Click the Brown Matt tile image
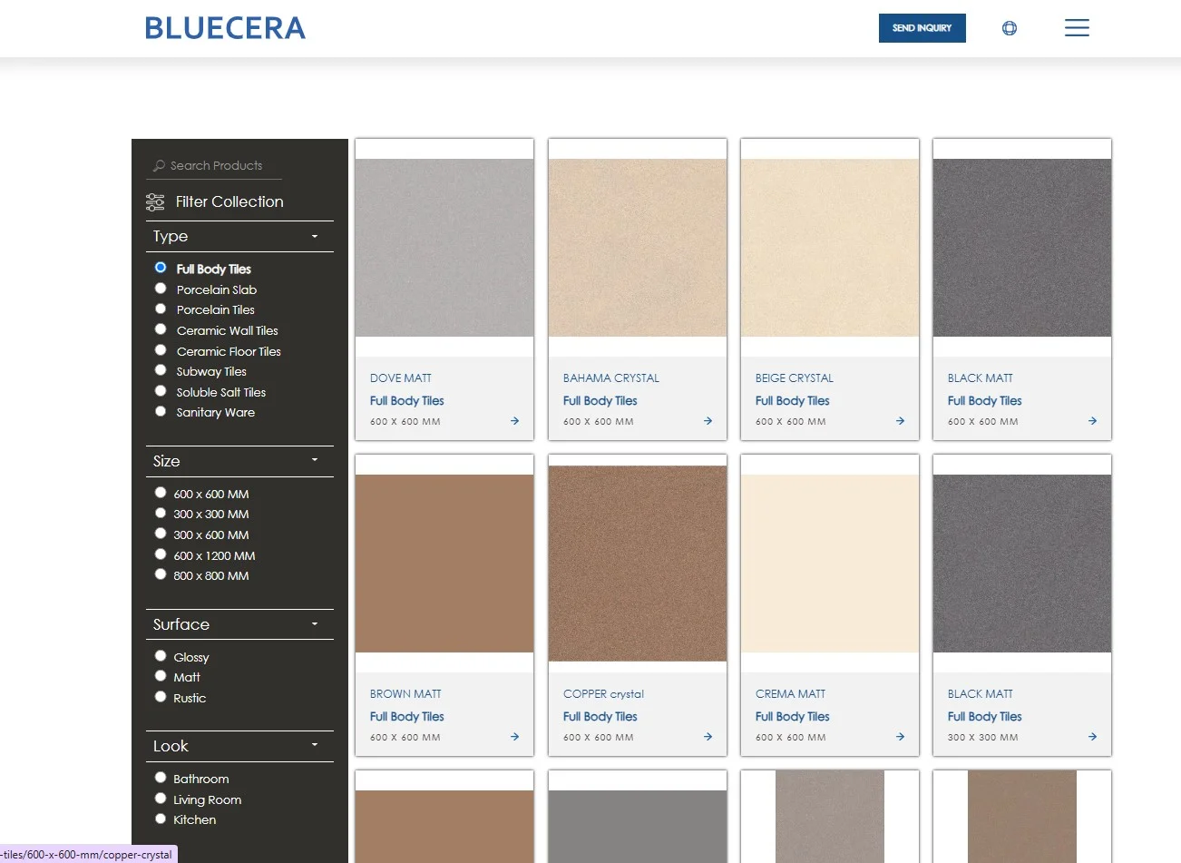The width and height of the screenshot is (1181, 863). coord(444,564)
